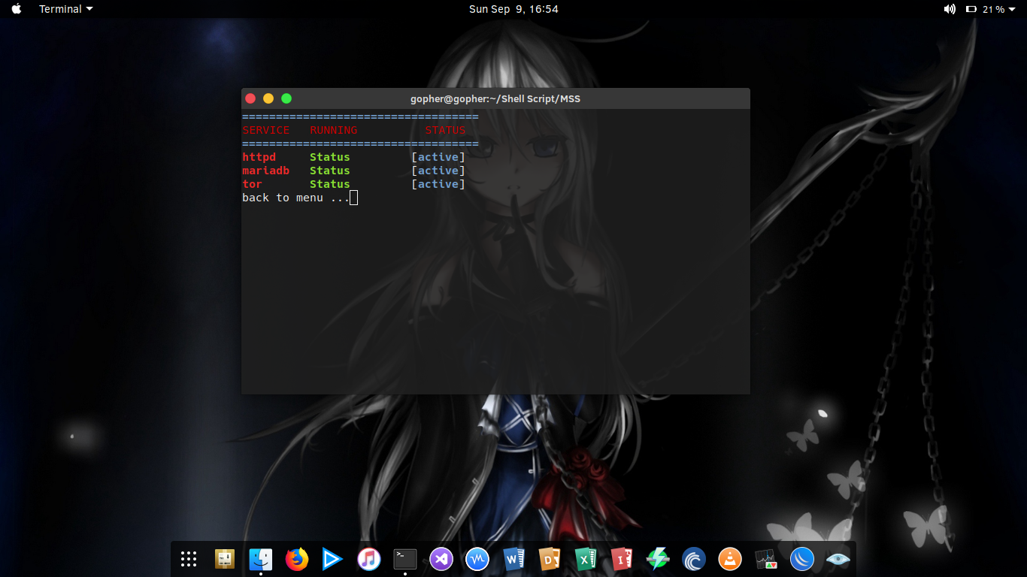The height and width of the screenshot is (577, 1027).
Task: Select the tor service name
Action: tap(253, 184)
